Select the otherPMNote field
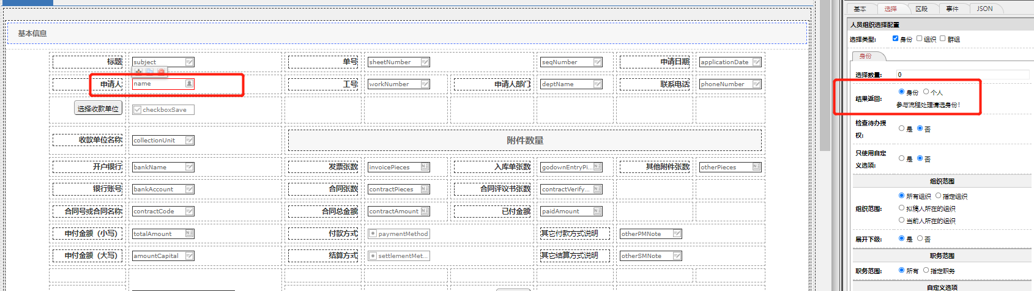This screenshot has height=291, width=1034. coord(651,234)
